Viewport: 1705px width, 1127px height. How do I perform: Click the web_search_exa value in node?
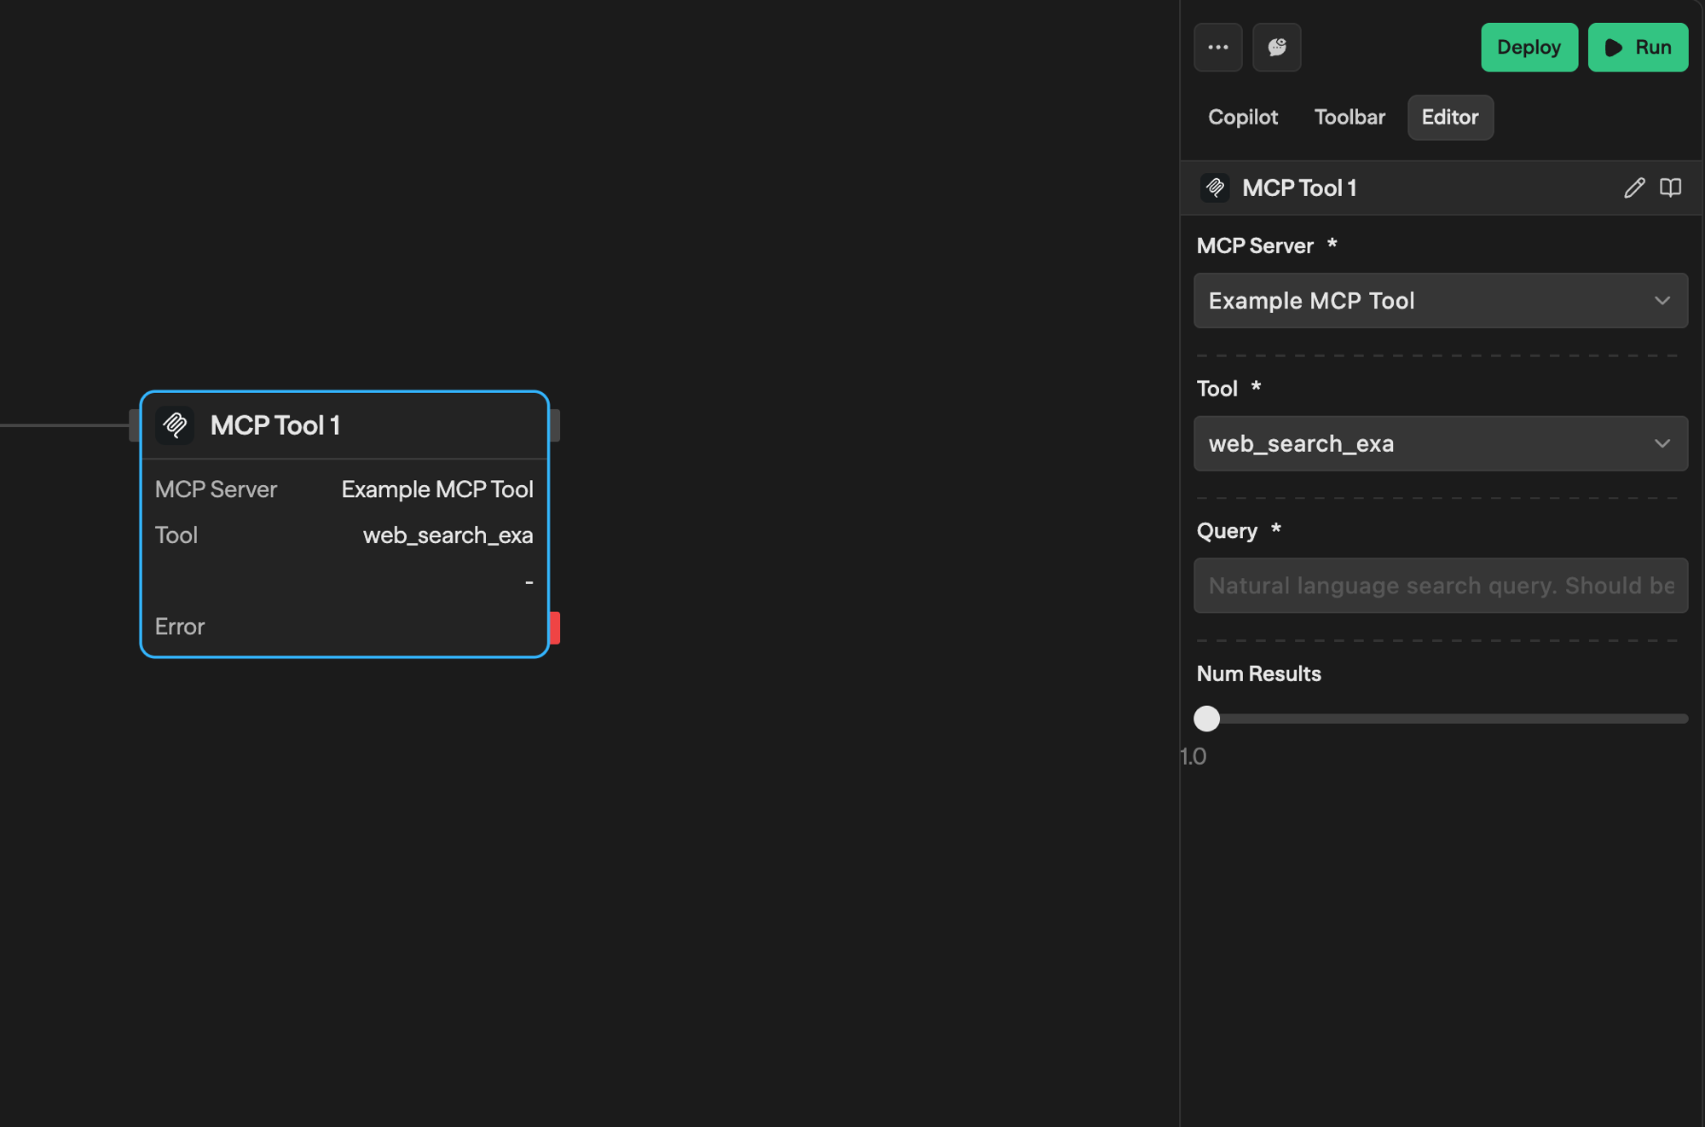pyautogui.click(x=448, y=535)
